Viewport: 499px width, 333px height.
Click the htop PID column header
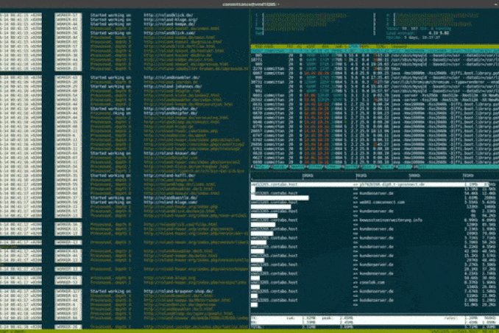coord(258,46)
